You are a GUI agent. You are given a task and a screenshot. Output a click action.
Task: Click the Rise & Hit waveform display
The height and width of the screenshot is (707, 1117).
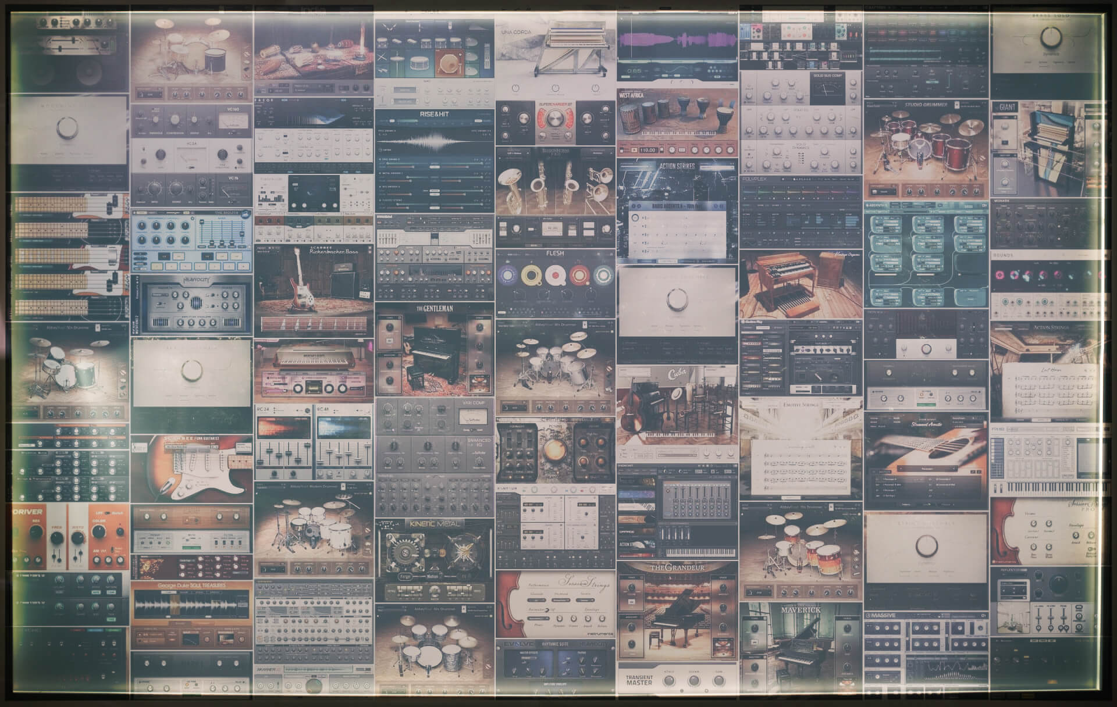[x=435, y=141]
